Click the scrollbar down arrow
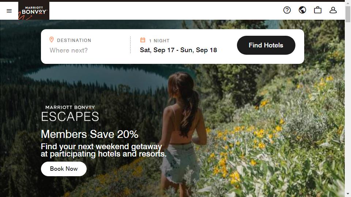351x197 pixels. tap(348, 194)
